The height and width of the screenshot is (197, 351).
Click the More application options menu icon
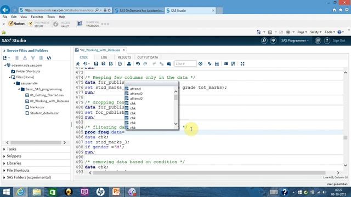[x=318, y=40]
